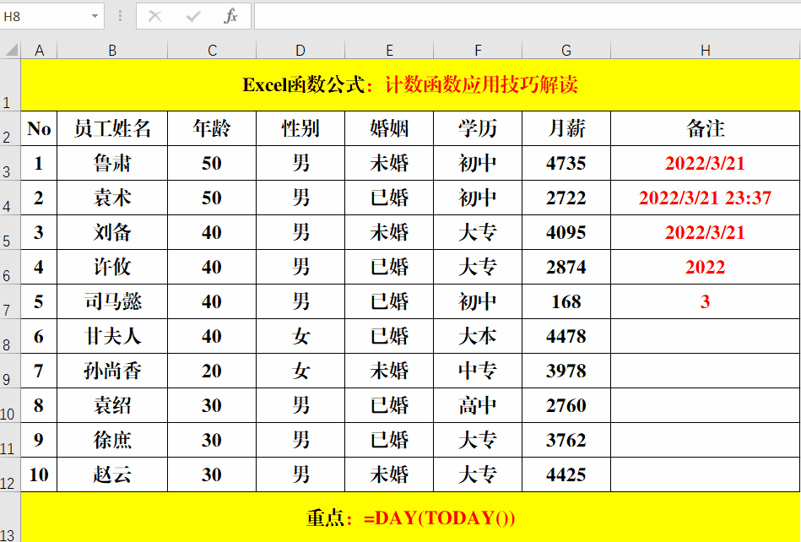801x542 pixels.
Task: Select column A header
Action: pyautogui.click(x=39, y=50)
